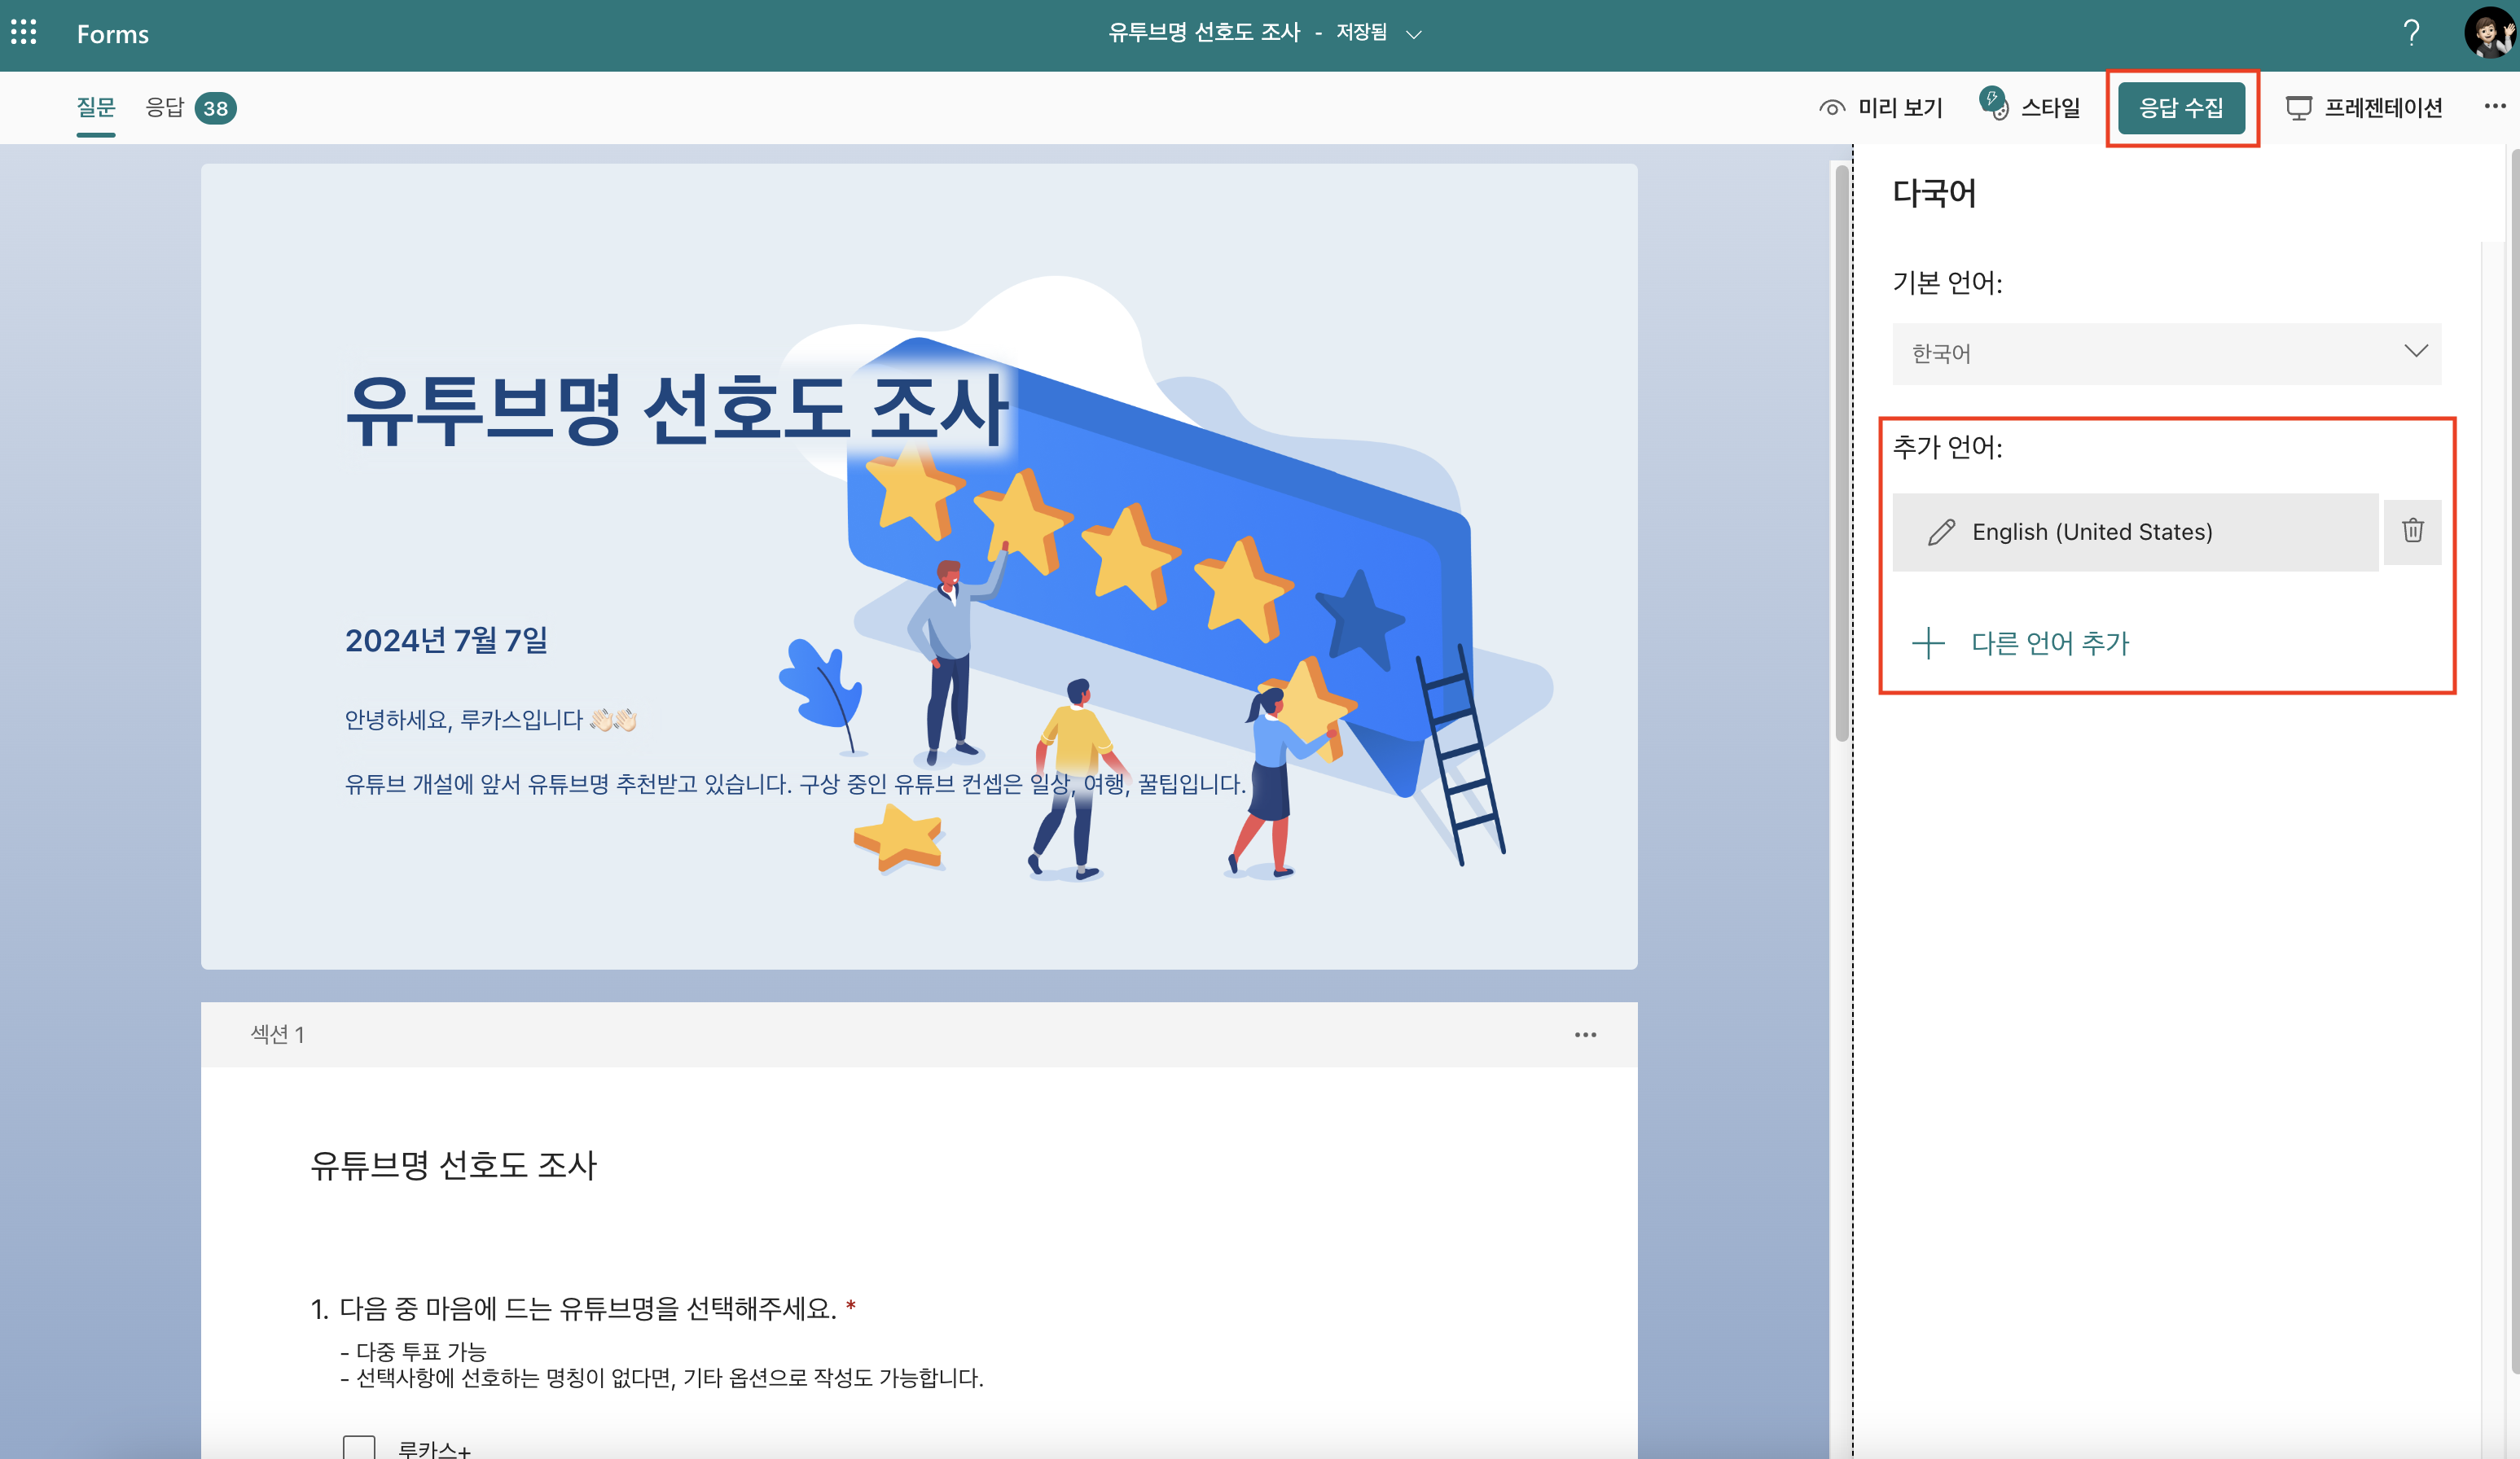Switch to the 응답 tab

[x=165, y=107]
